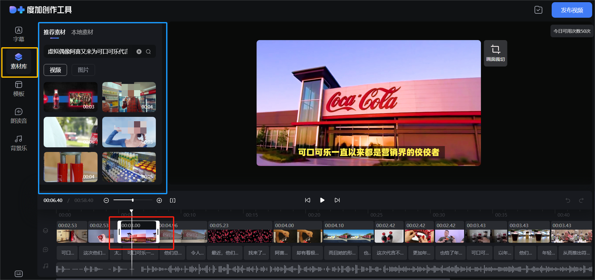Click the 发布视频 publish button
The width and height of the screenshot is (595, 280).
[572, 10]
